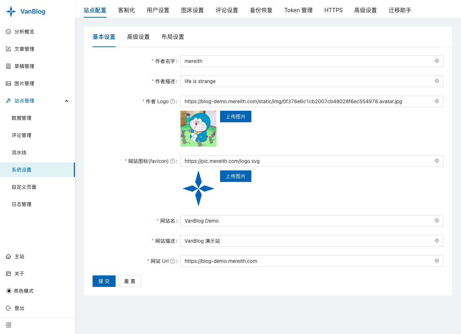The image size is (461, 334).
Task: Click the 图片管理 picture icon
Action: click(8, 83)
